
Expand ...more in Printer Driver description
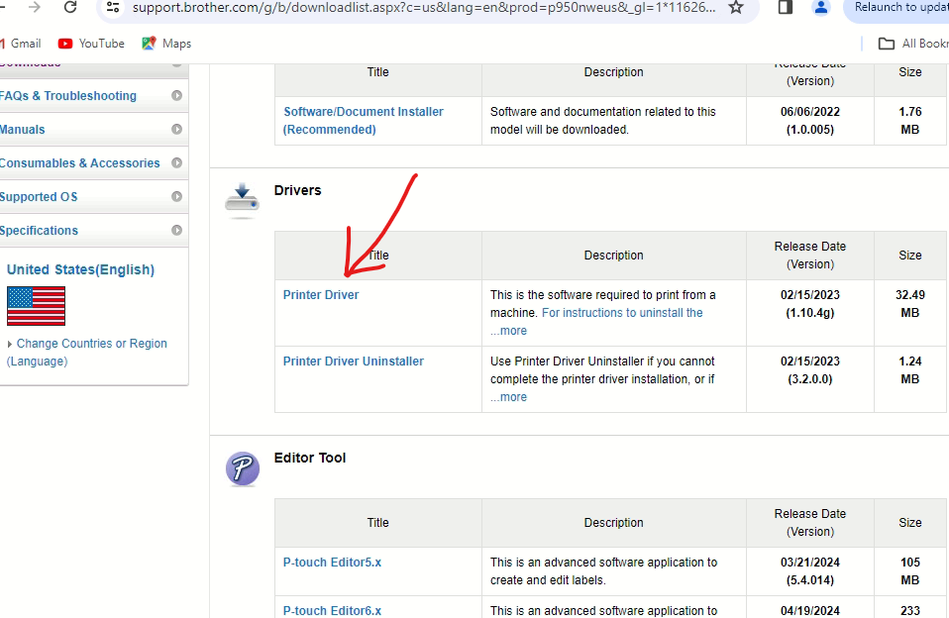[508, 331]
